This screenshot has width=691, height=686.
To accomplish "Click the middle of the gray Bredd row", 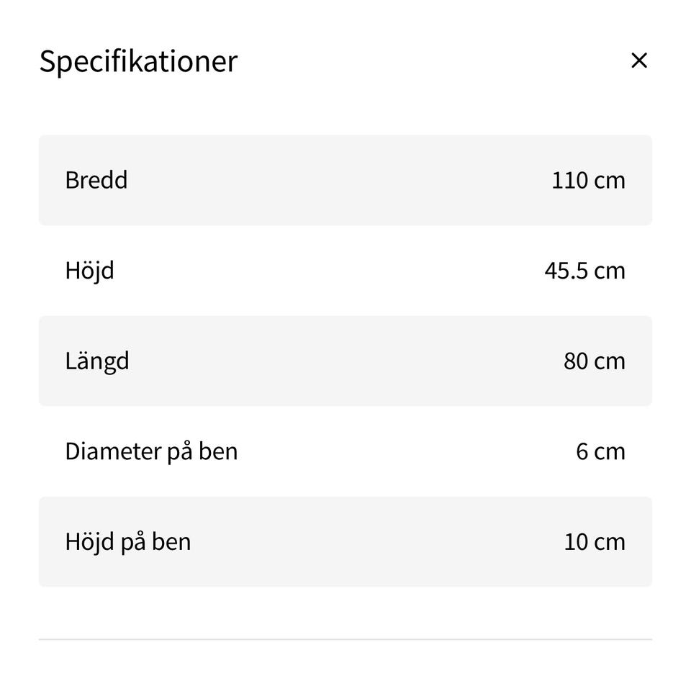I will coord(345,180).
